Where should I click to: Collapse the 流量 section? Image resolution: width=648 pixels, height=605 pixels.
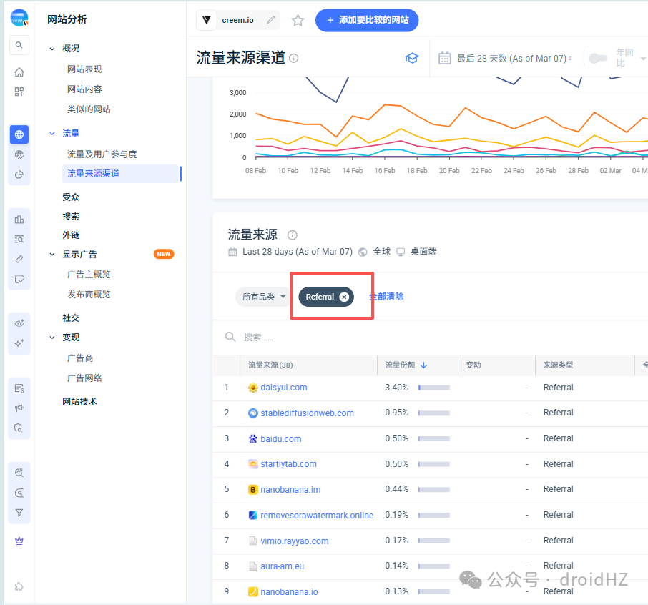52,134
